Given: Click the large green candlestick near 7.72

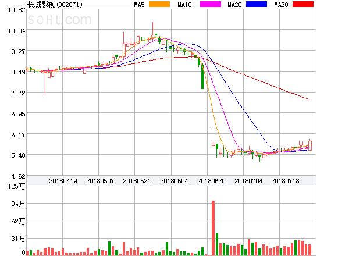Looking at the screenshot, I should 202,76.
